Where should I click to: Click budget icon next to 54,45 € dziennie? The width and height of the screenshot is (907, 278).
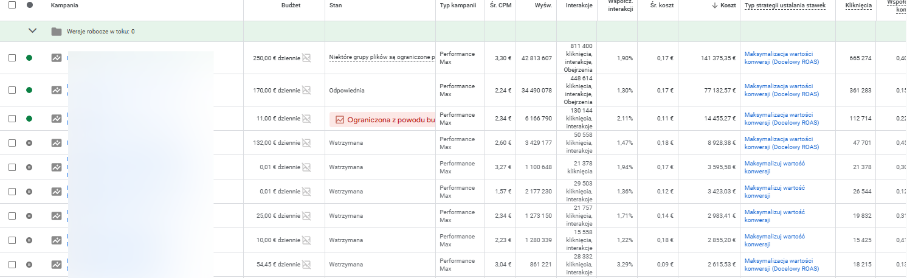point(307,265)
